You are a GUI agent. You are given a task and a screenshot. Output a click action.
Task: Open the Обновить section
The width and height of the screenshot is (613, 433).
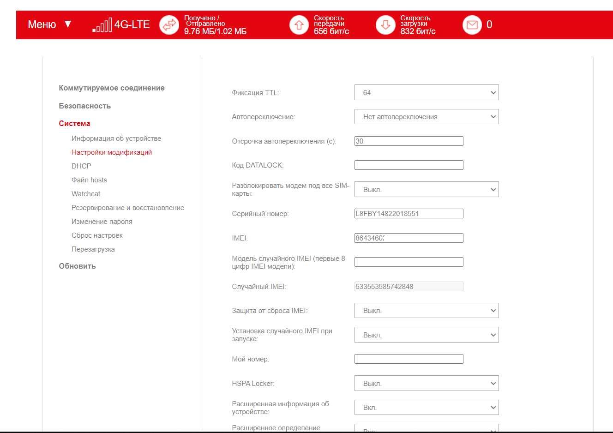point(77,266)
